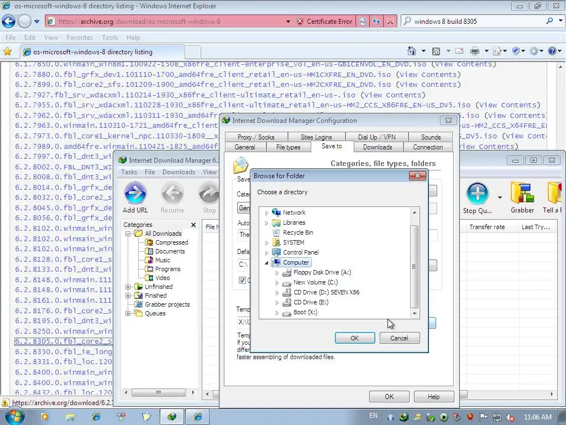This screenshot has height=425, width=566.
Task: Click OK in Browse for Folder dialog
Action: point(355,338)
